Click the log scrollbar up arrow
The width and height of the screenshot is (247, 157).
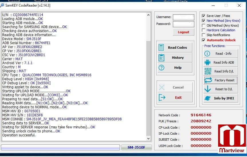click(x=148, y=15)
